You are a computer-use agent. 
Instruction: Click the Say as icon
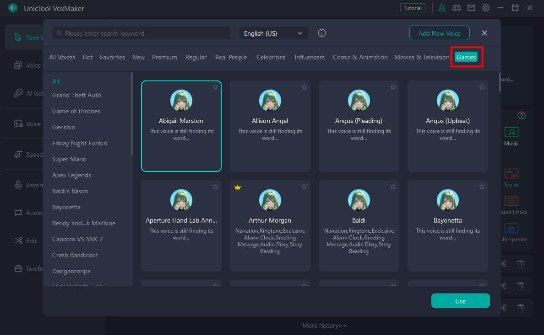[x=511, y=174]
